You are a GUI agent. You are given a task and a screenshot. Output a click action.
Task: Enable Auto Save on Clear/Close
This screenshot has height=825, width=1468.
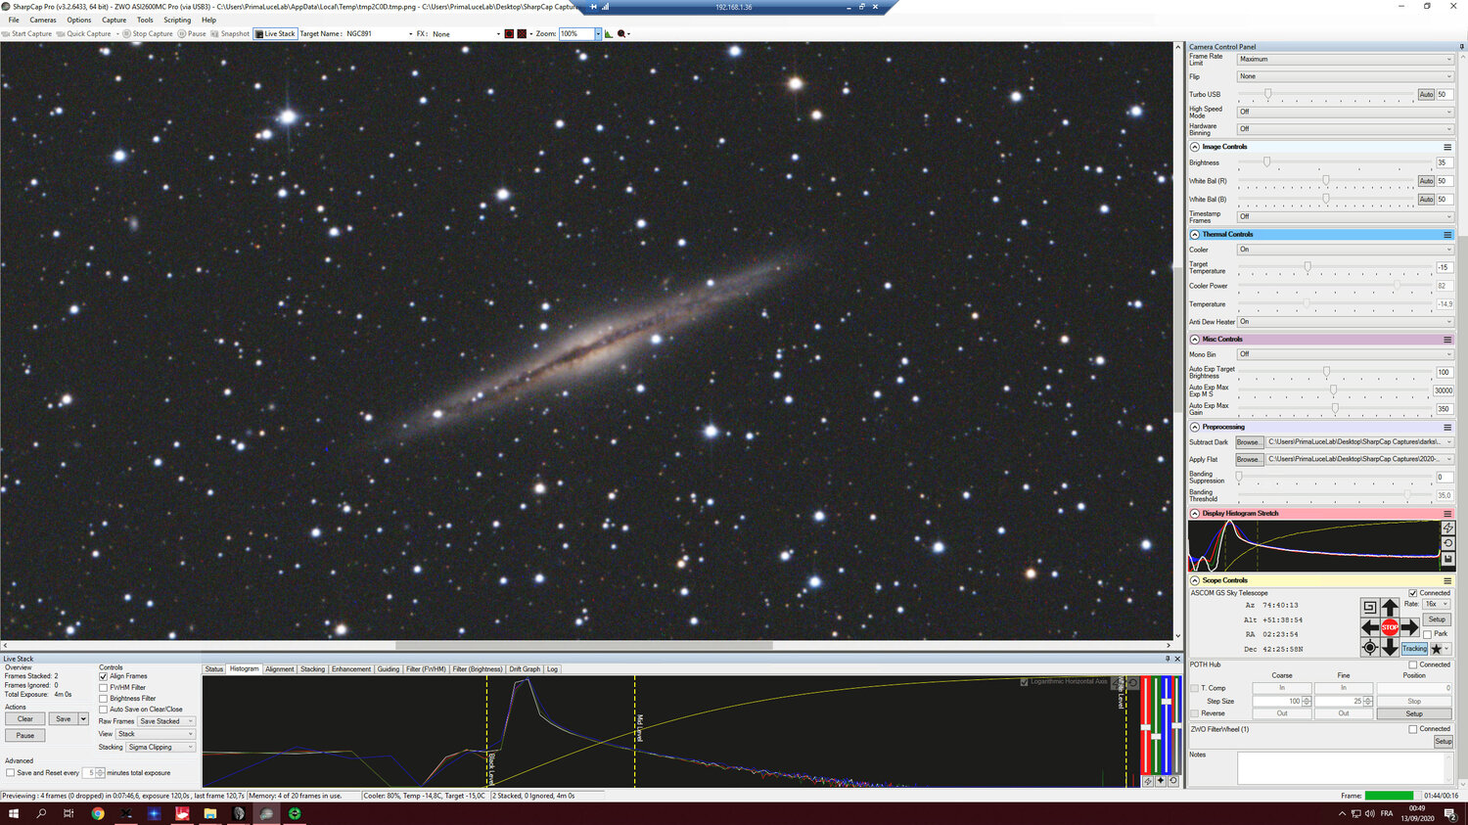[x=104, y=710]
